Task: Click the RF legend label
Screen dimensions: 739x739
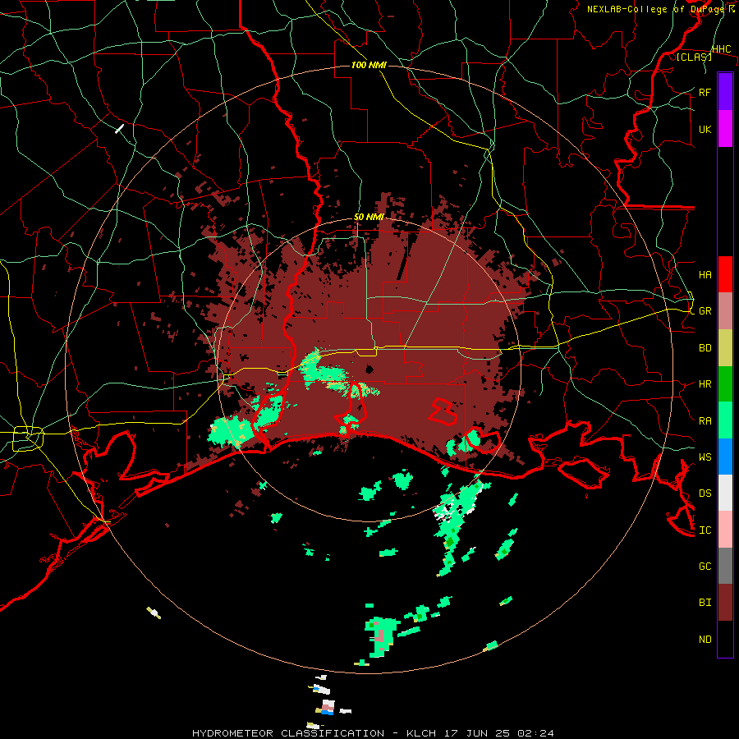Action: click(705, 92)
